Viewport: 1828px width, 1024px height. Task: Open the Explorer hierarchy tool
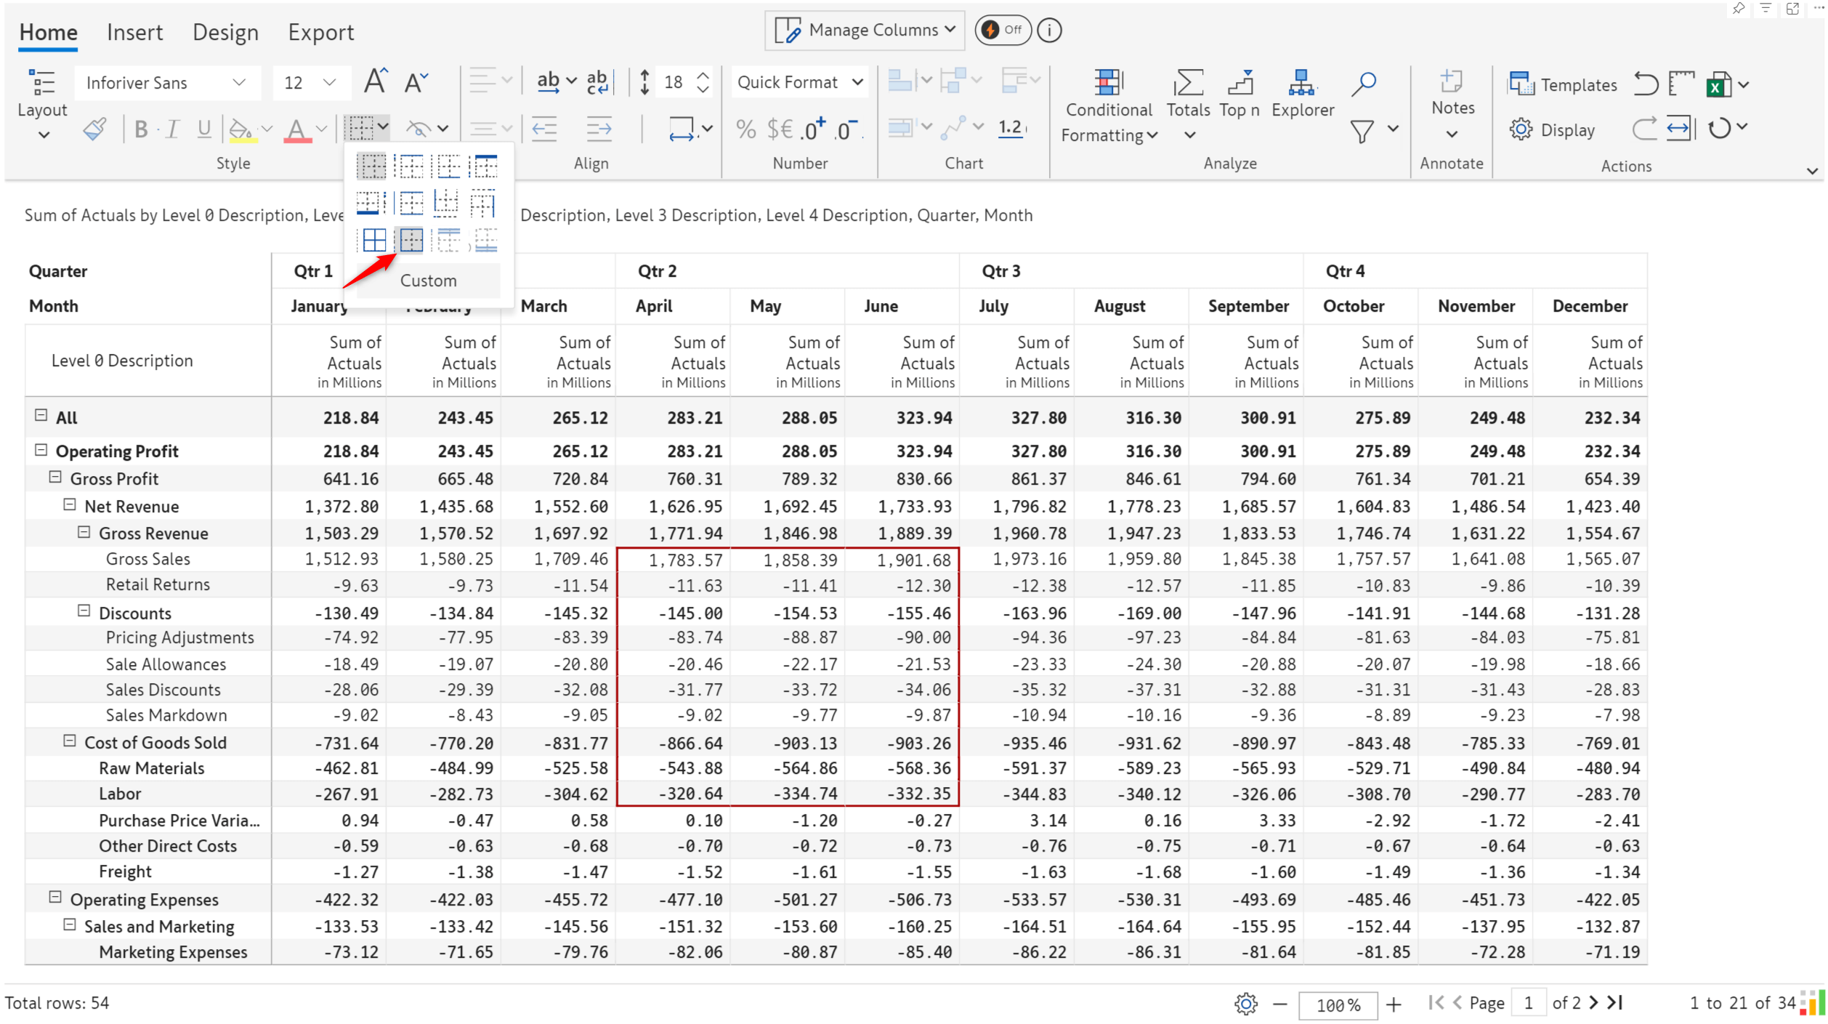tap(1303, 94)
